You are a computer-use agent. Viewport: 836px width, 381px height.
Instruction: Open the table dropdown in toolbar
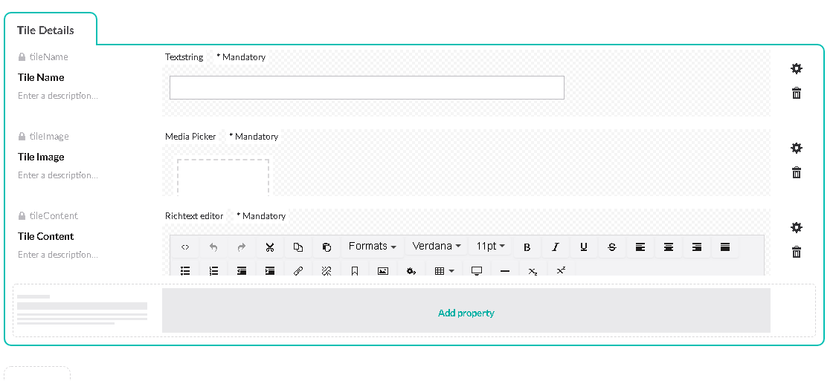point(444,270)
